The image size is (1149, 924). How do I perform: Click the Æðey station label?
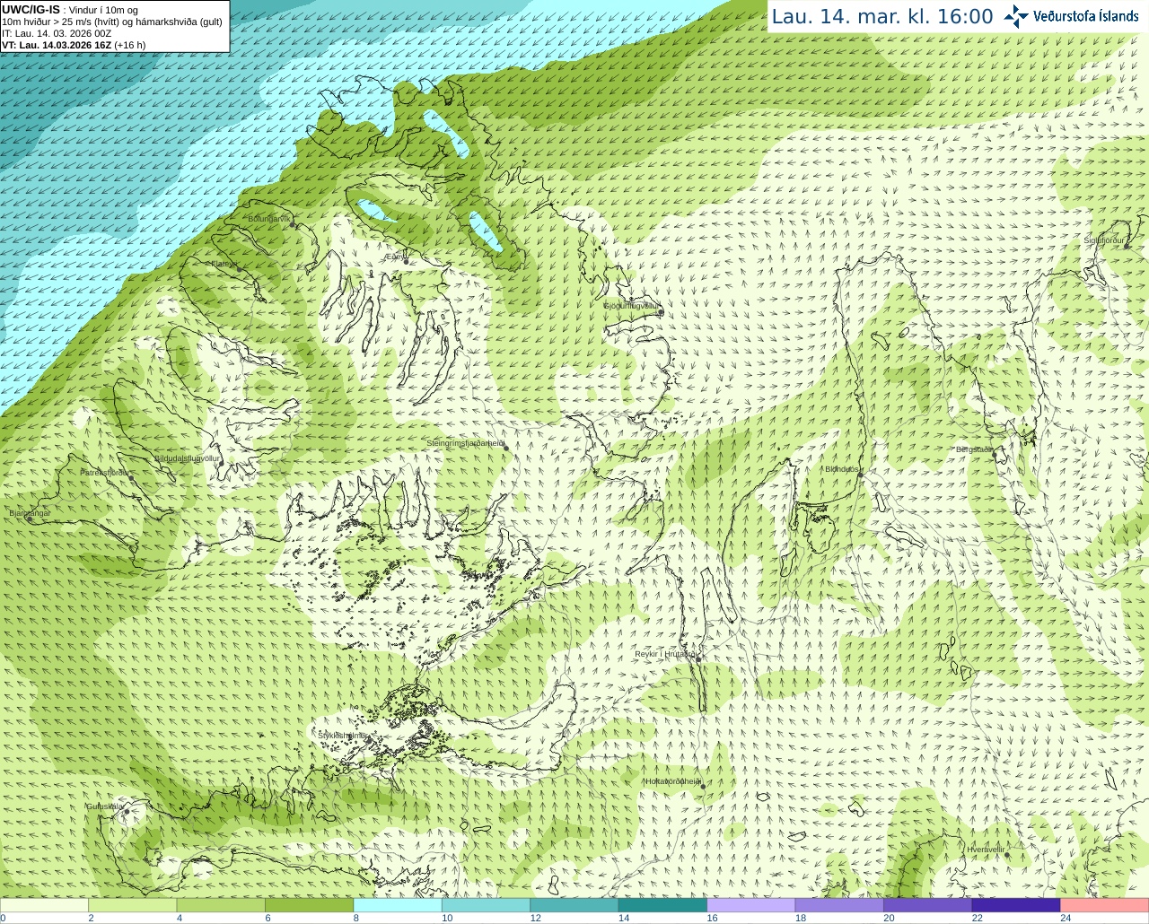point(395,257)
